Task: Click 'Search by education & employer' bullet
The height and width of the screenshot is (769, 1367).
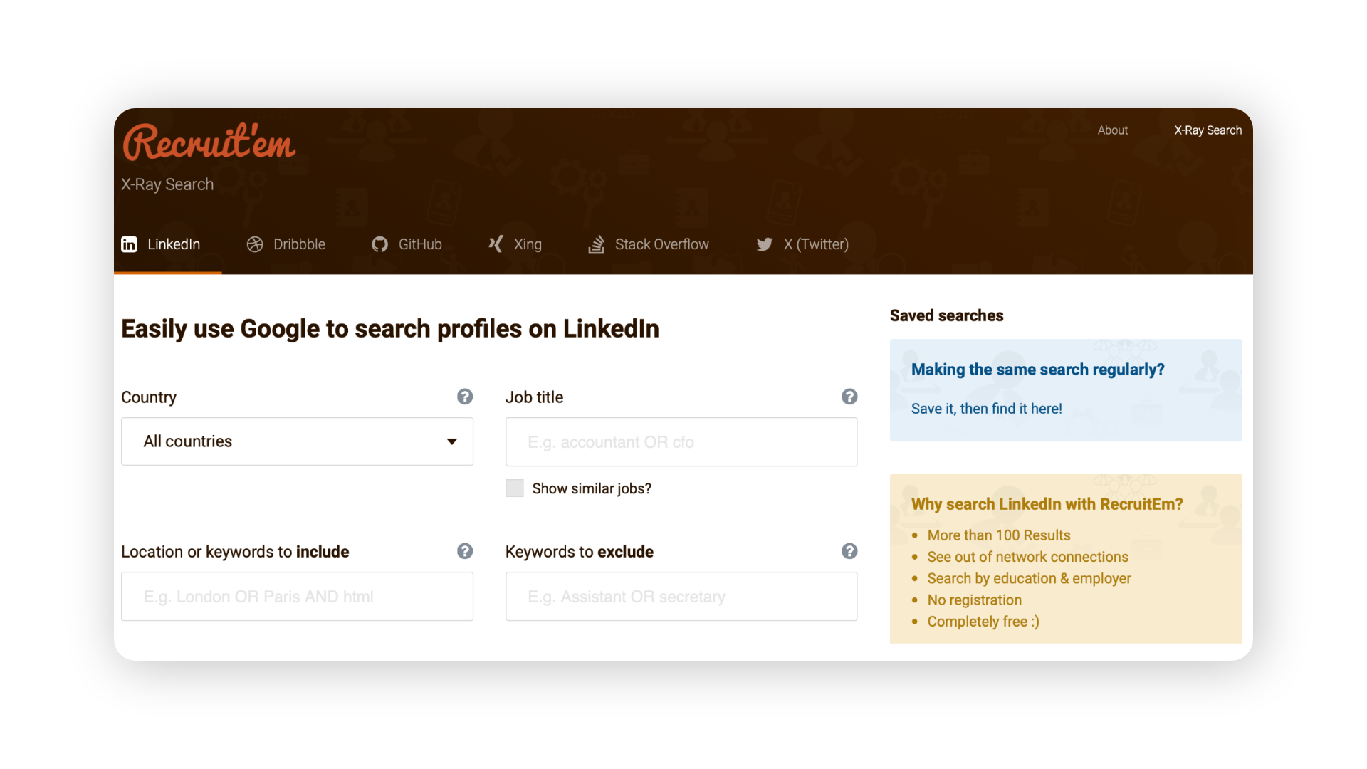Action: (1030, 578)
